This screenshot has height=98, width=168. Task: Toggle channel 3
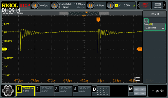[56, 89]
